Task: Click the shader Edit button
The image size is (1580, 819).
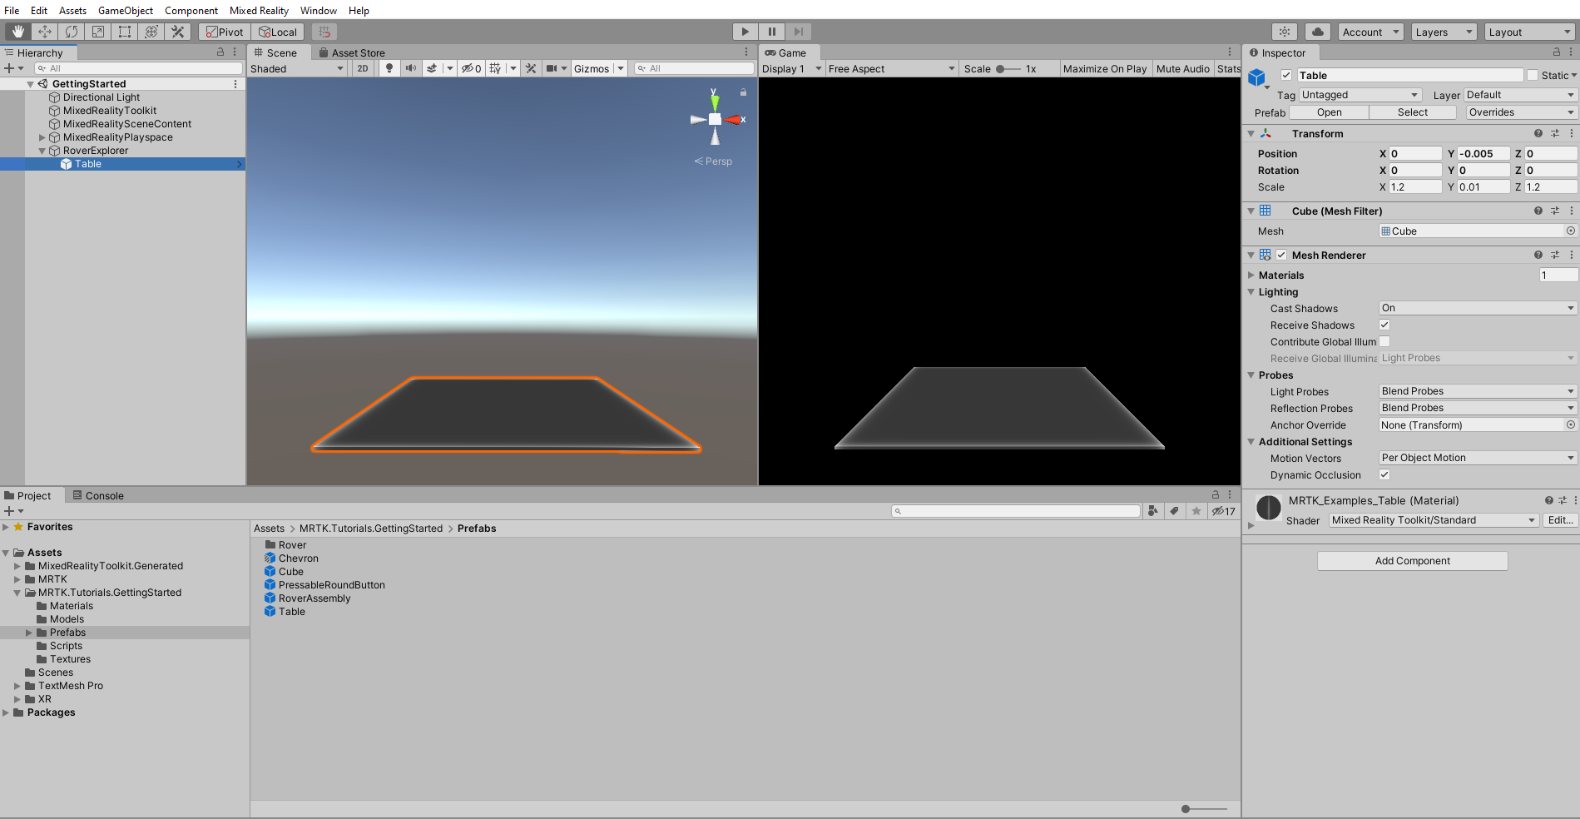Action: 1560,520
